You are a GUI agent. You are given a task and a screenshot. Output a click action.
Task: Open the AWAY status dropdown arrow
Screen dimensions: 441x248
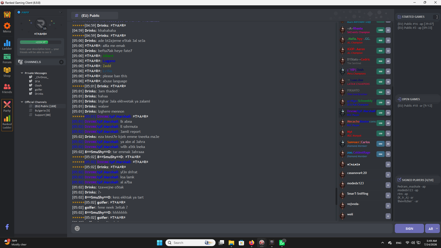coord(61,12)
